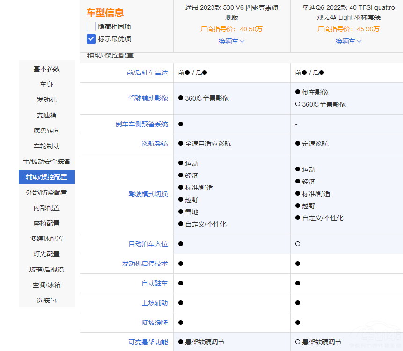This screenshot has height=351, width=403.
Task: Click the 陡坡缓降 parameter link
Action: point(154,322)
